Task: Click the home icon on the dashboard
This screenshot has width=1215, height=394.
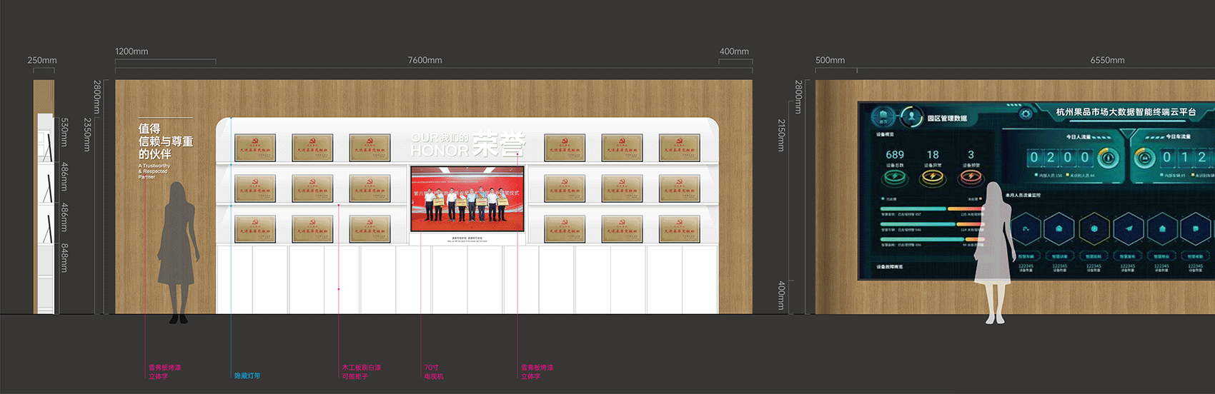Action: tap(883, 116)
